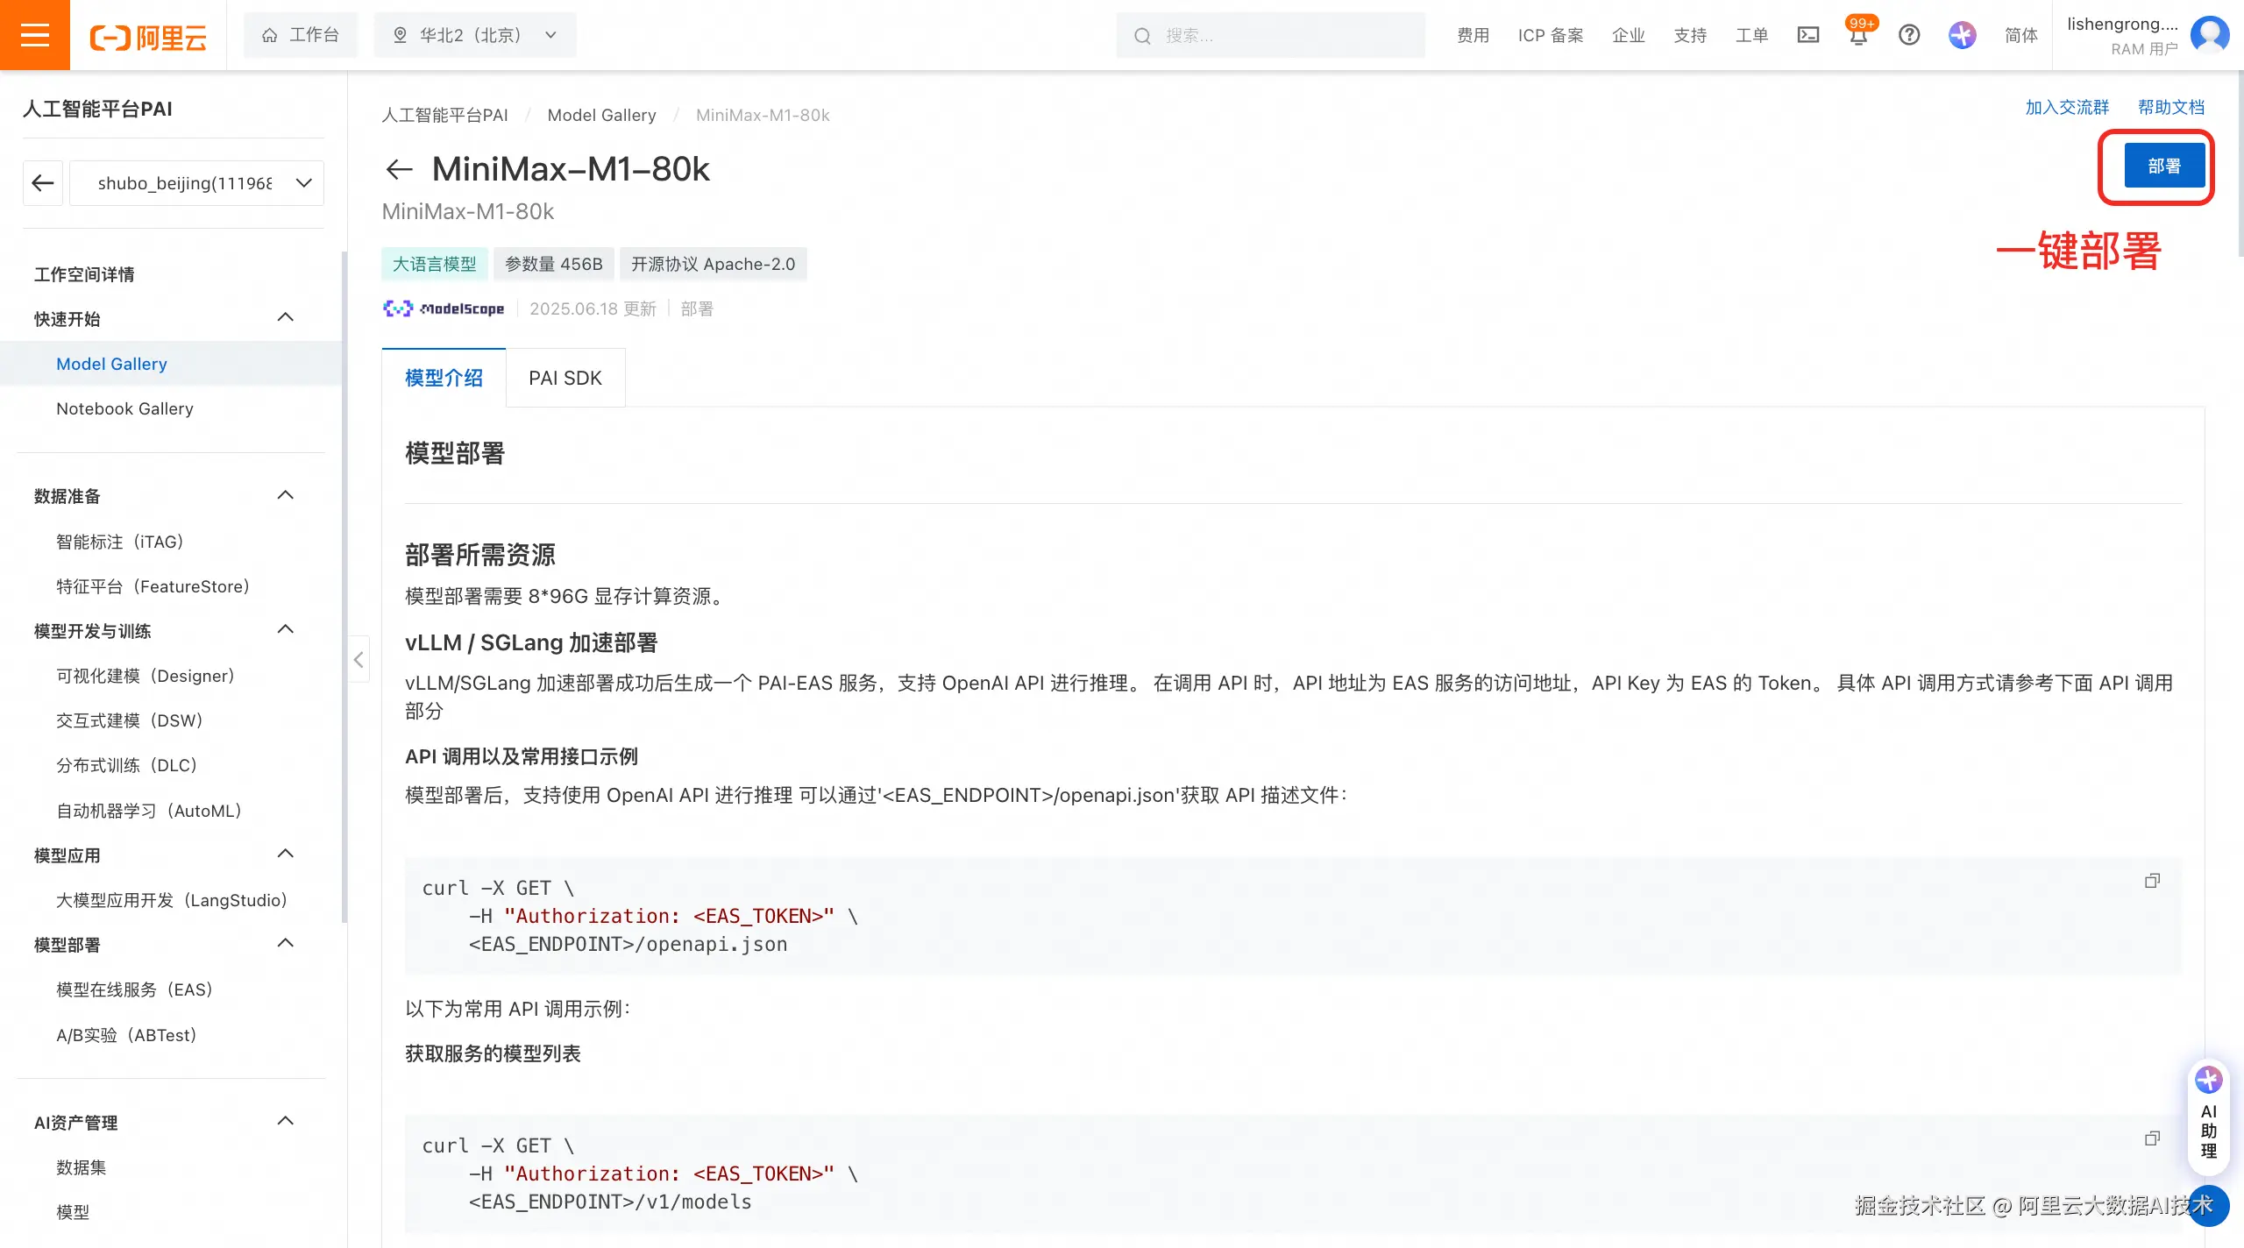Collapse the 快速开始 section
The height and width of the screenshot is (1248, 2244).
pyautogui.click(x=285, y=317)
